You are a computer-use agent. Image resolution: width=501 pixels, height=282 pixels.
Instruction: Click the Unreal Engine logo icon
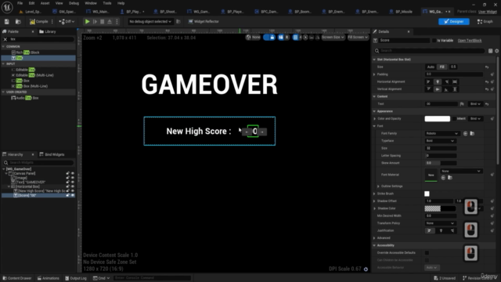(7, 7)
